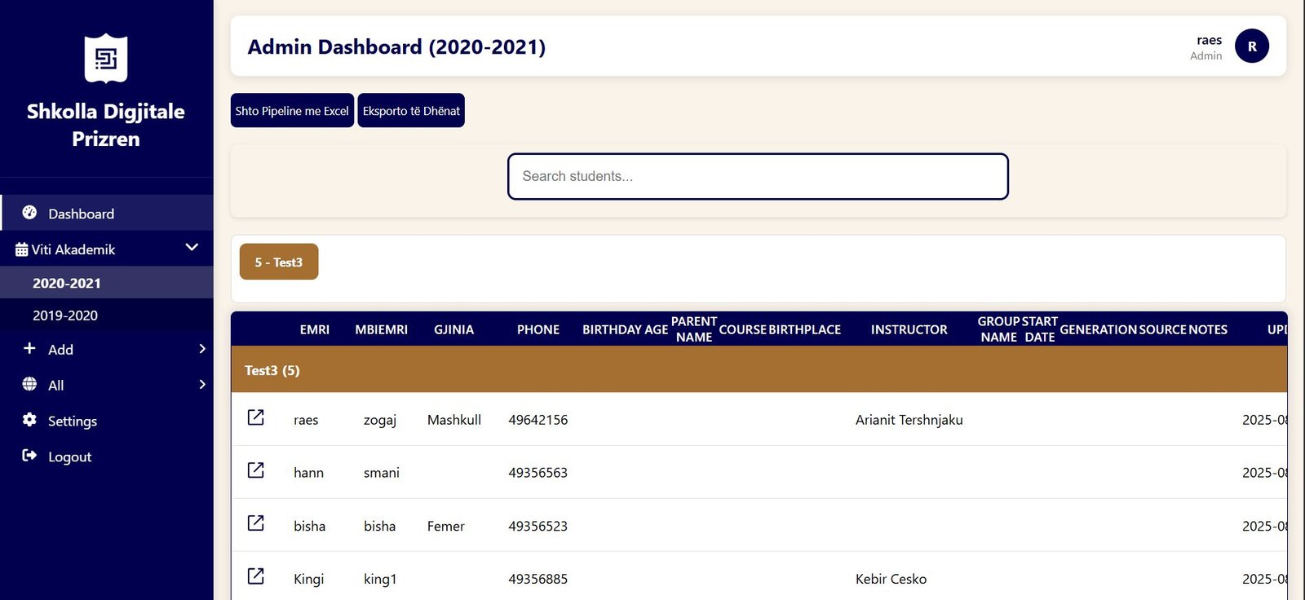Click the GJINIA column header

coord(453,329)
